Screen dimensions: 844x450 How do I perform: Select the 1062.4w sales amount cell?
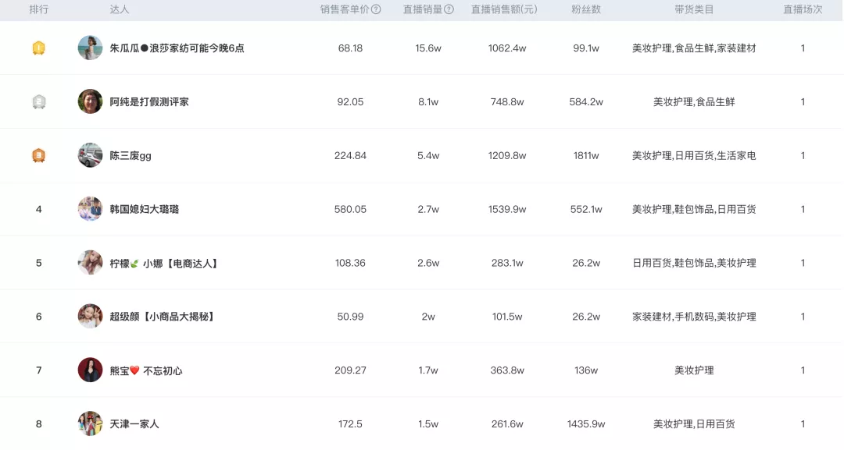[x=507, y=48]
